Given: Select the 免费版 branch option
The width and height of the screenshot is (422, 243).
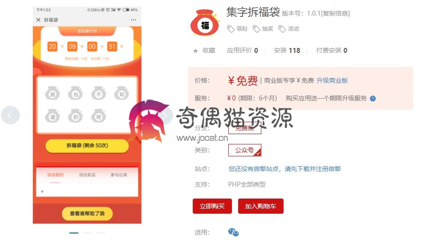Looking at the screenshot, I should pyautogui.click(x=245, y=128).
